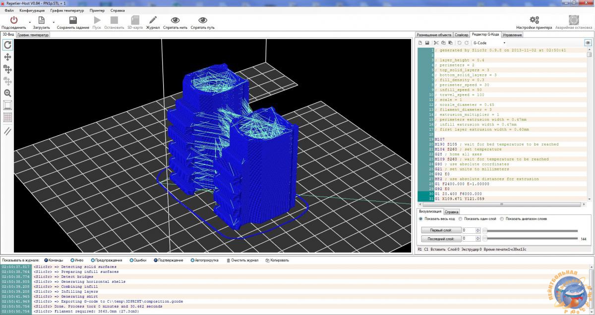Screen dimensions: 595x315
Task: Click the Последний слой button
Action: click(440, 239)
